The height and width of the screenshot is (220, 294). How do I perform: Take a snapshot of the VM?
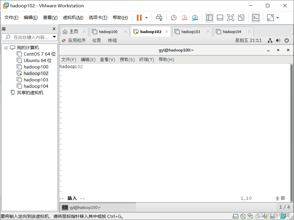[173, 18]
